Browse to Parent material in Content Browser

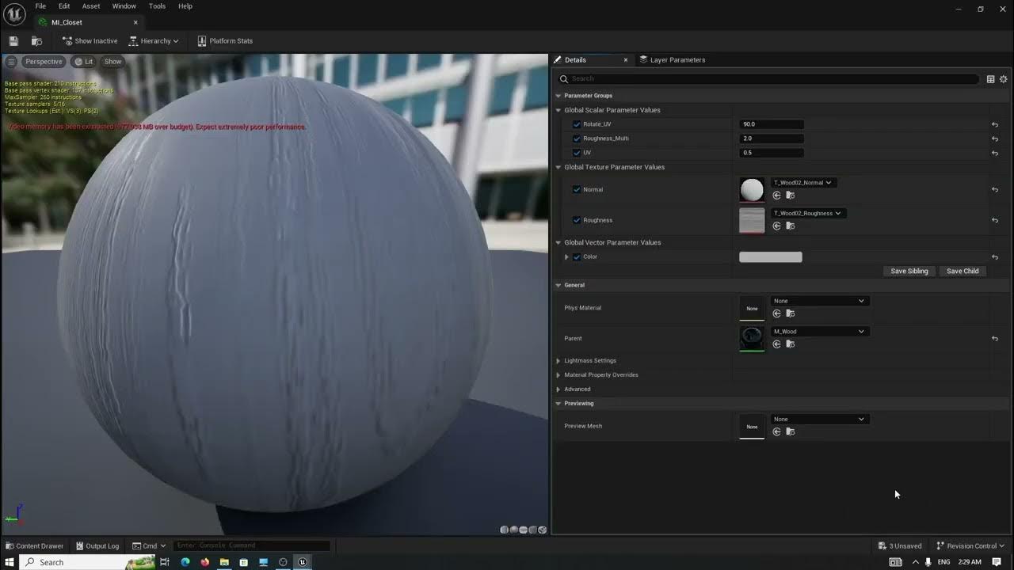pyautogui.click(x=790, y=344)
